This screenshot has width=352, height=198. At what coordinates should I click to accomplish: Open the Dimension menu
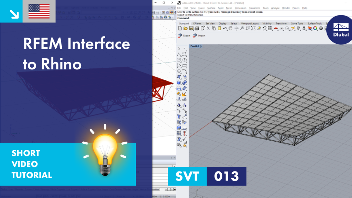(x=240, y=8)
